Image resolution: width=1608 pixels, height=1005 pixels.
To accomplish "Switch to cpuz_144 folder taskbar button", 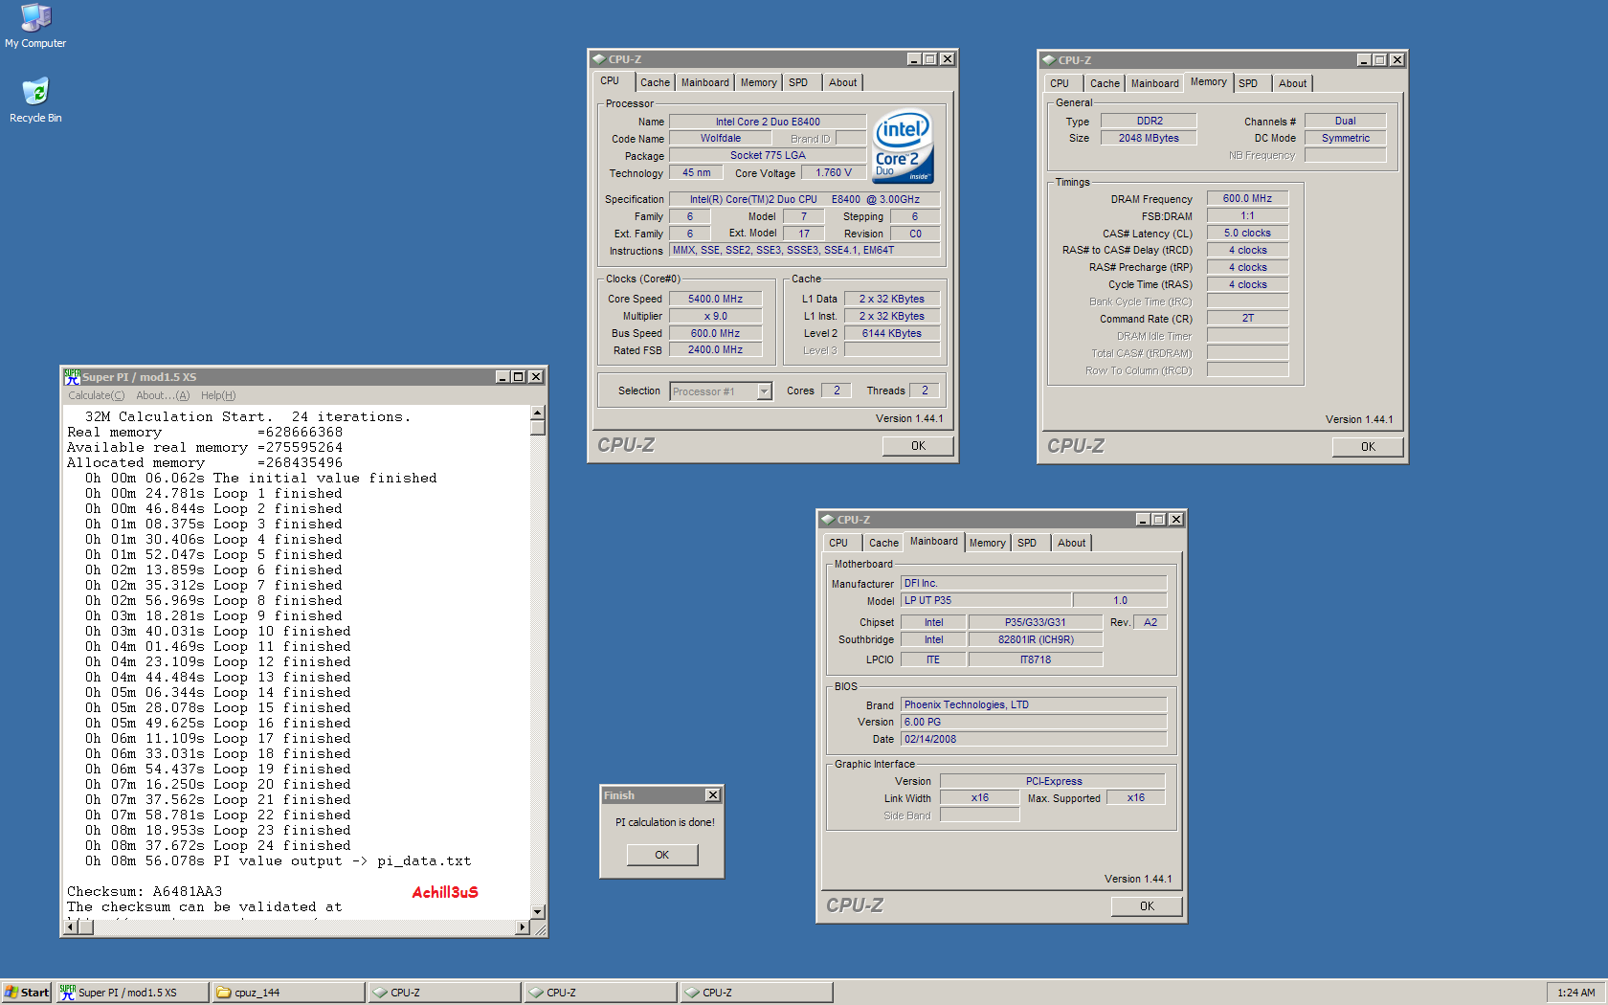I will [288, 993].
